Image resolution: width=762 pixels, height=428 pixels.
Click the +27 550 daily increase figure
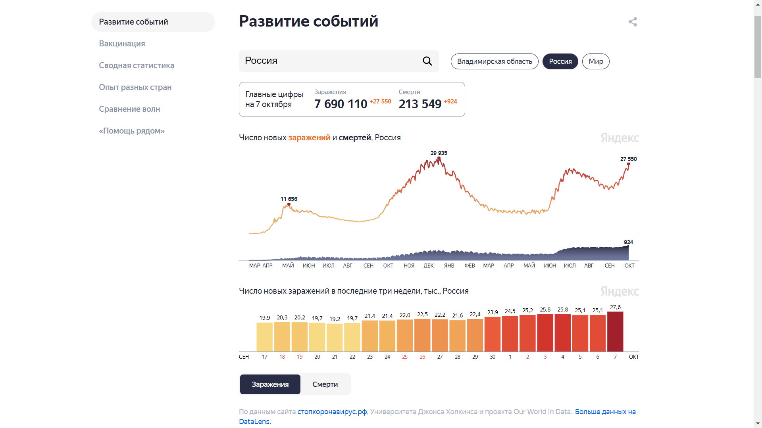click(380, 101)
